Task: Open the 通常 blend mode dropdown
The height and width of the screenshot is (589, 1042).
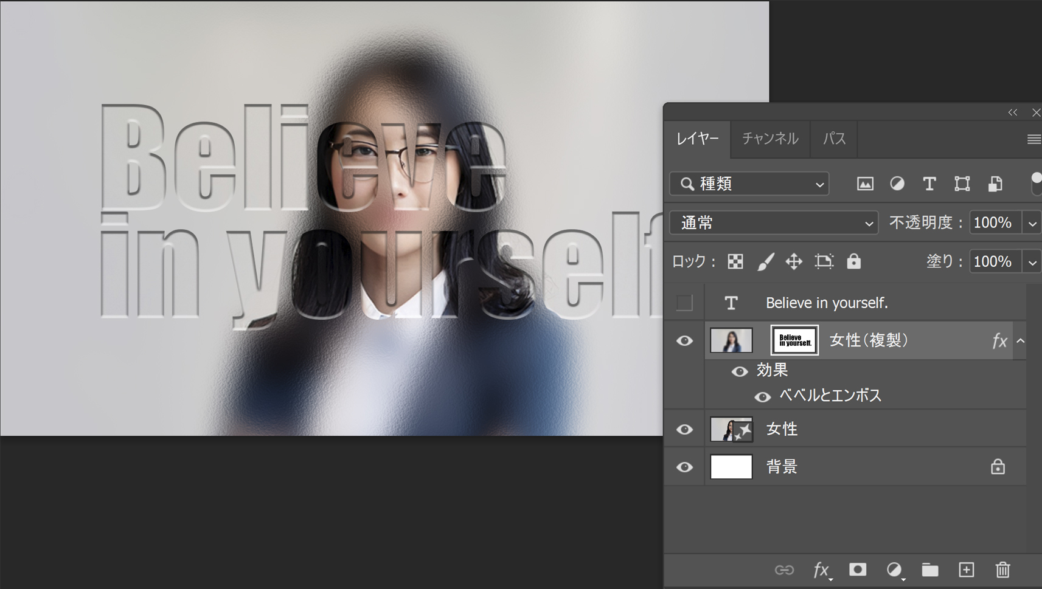Action: tap(774, 223)
